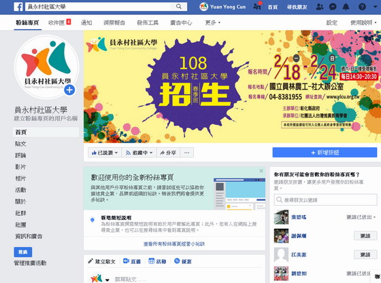
Task: Open the 更多 menu in page tabs
Action: coord(212,22)
